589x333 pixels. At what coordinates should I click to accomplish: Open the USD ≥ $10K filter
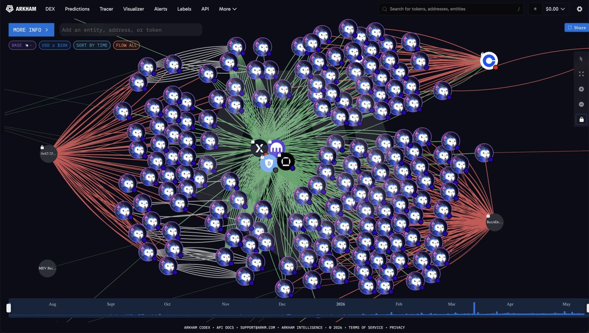tap(54, 45)
